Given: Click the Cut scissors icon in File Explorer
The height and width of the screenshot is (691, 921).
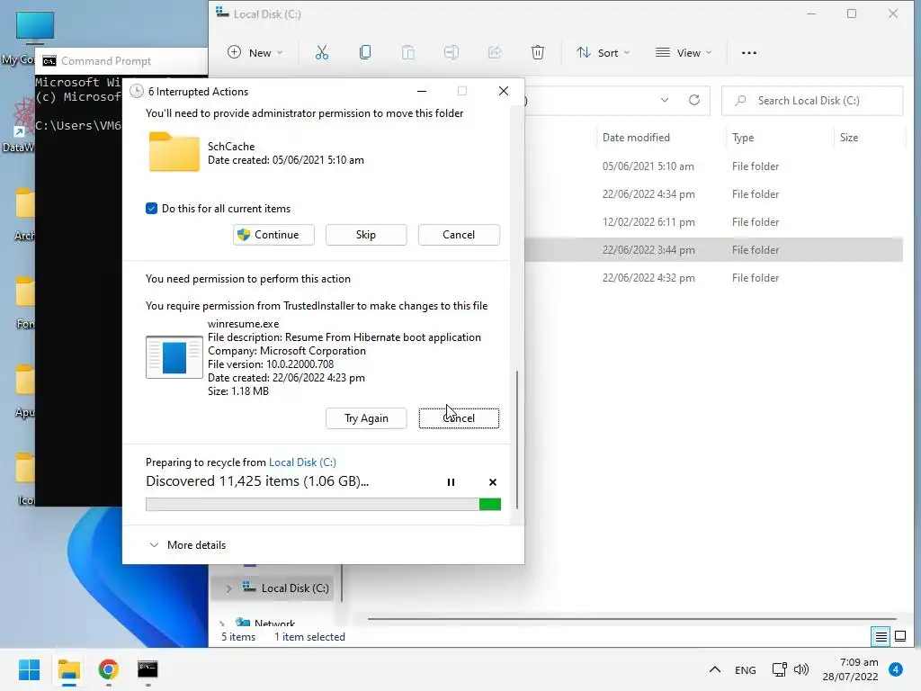Looking at the screenshot, I should point(322,53).
